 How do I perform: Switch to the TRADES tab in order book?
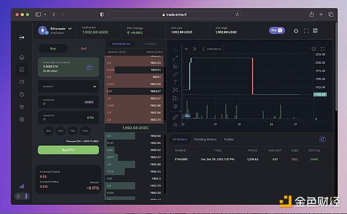[150, 44]
